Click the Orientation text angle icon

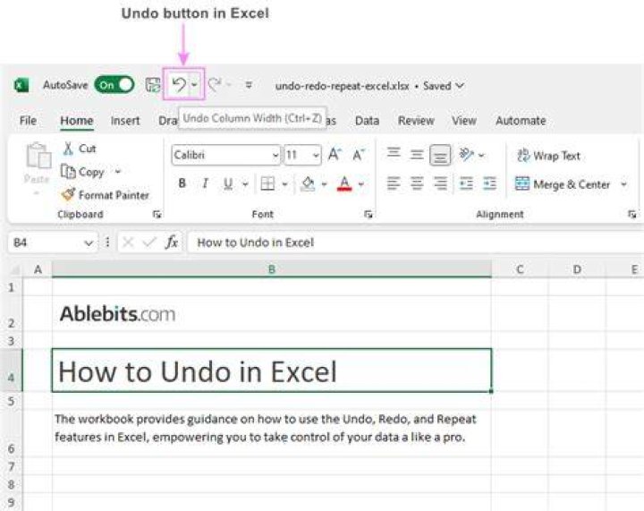pyautogui.click(x=466, y=155)
